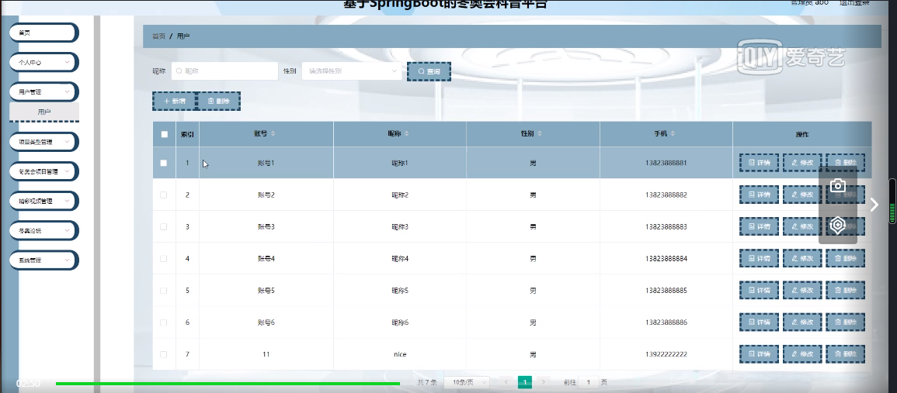
Task: Click the 修改 edit button for row 5
Action: coord(802,291)
